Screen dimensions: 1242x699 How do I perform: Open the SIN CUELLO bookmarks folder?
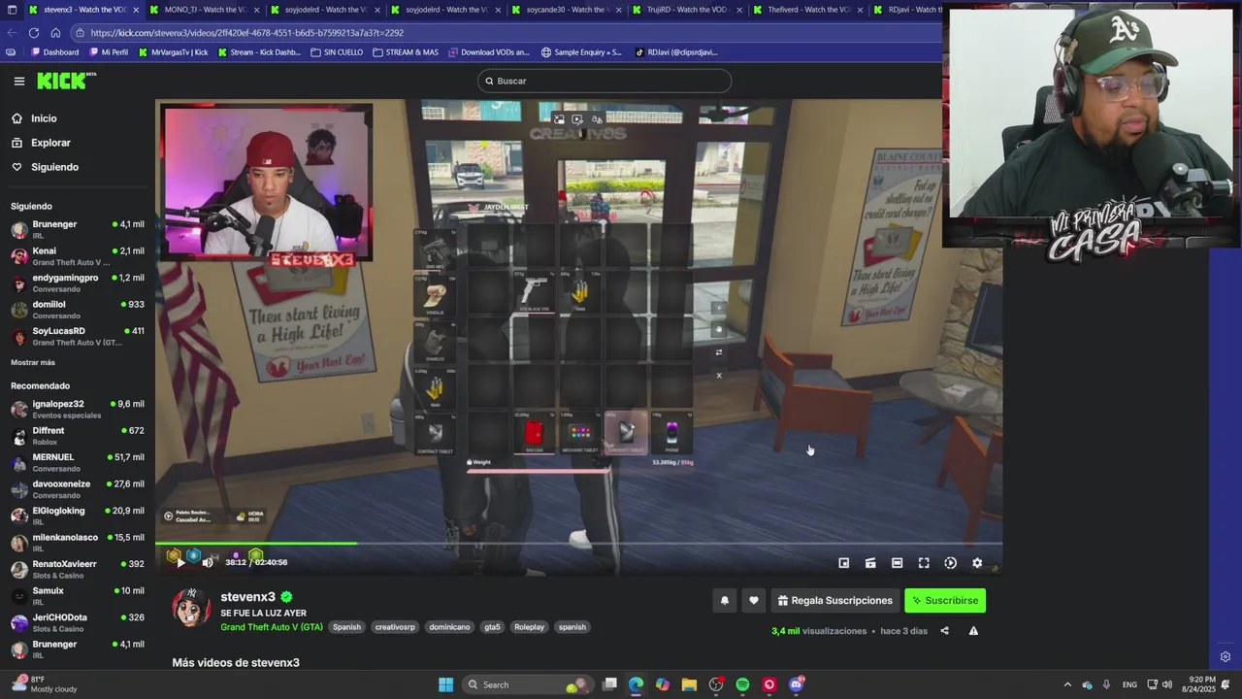pos(337,52)
